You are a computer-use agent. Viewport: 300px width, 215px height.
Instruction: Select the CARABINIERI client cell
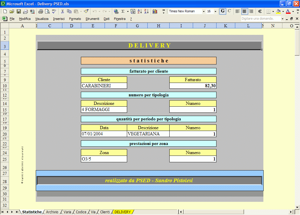(104, 86)
